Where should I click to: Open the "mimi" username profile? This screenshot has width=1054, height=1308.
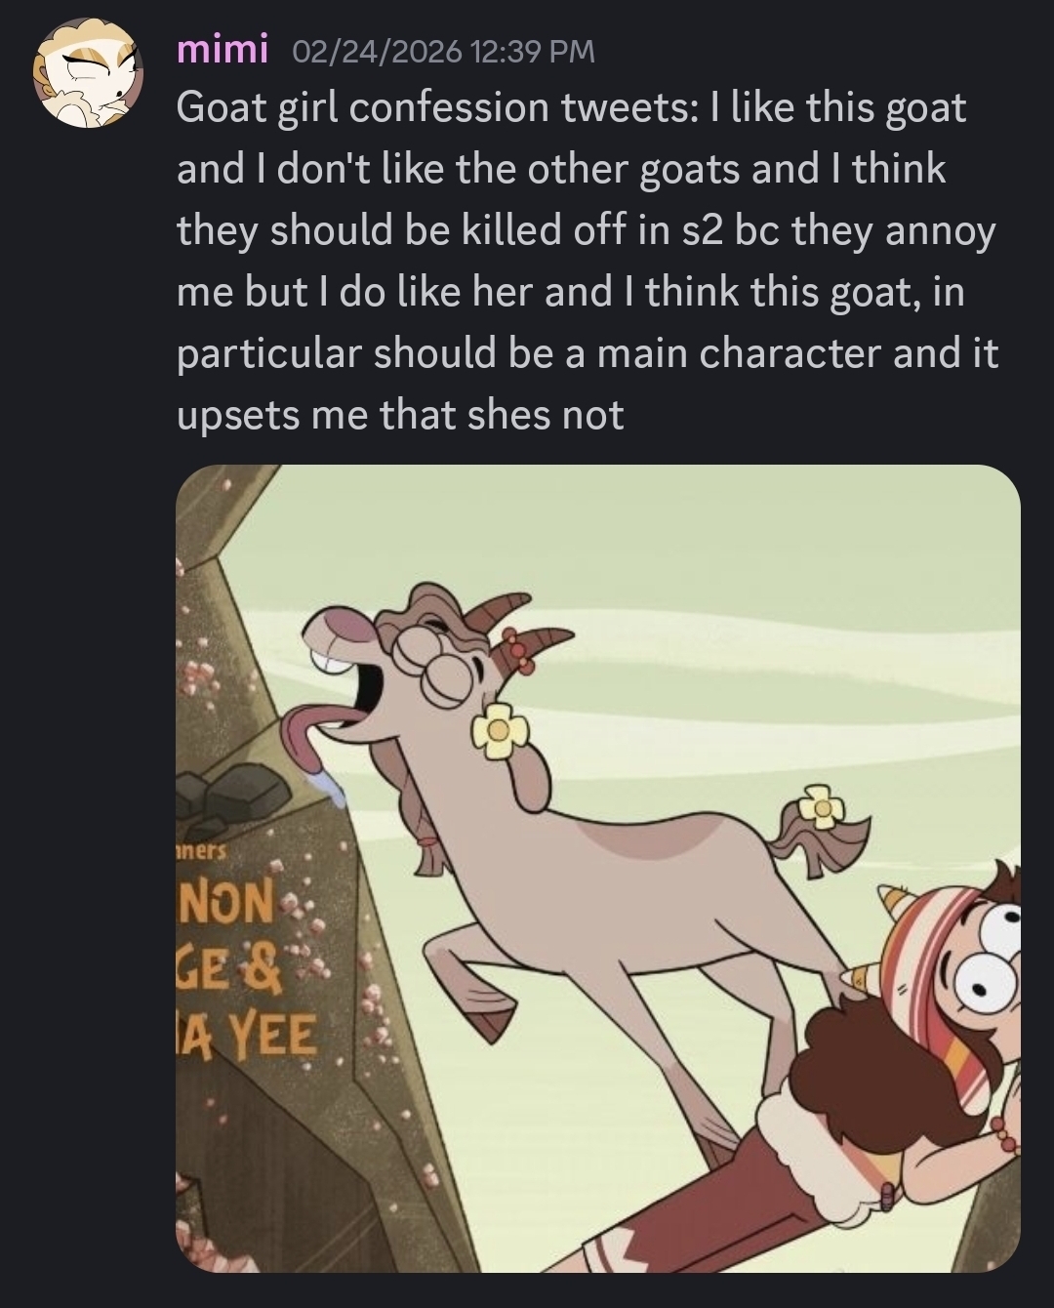pos(222,49)
